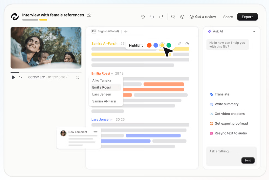Screen dimensions: 269x180
Task: Click the copy link icon
Action: 180,44
